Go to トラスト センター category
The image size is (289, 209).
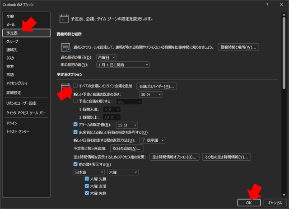click(x=18, y=131)
